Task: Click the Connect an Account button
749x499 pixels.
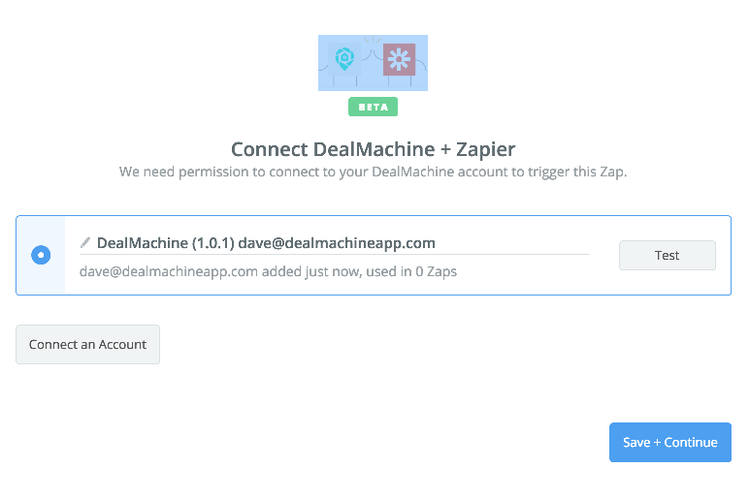Action: (x=88, y=344)
